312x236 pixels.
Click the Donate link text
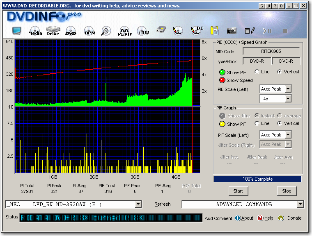(x=294, y=218)
